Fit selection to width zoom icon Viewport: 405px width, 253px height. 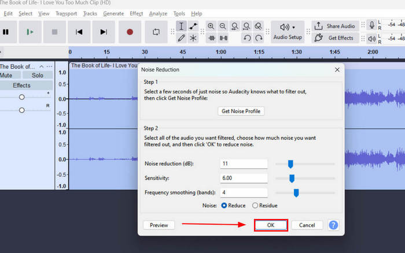234,26
